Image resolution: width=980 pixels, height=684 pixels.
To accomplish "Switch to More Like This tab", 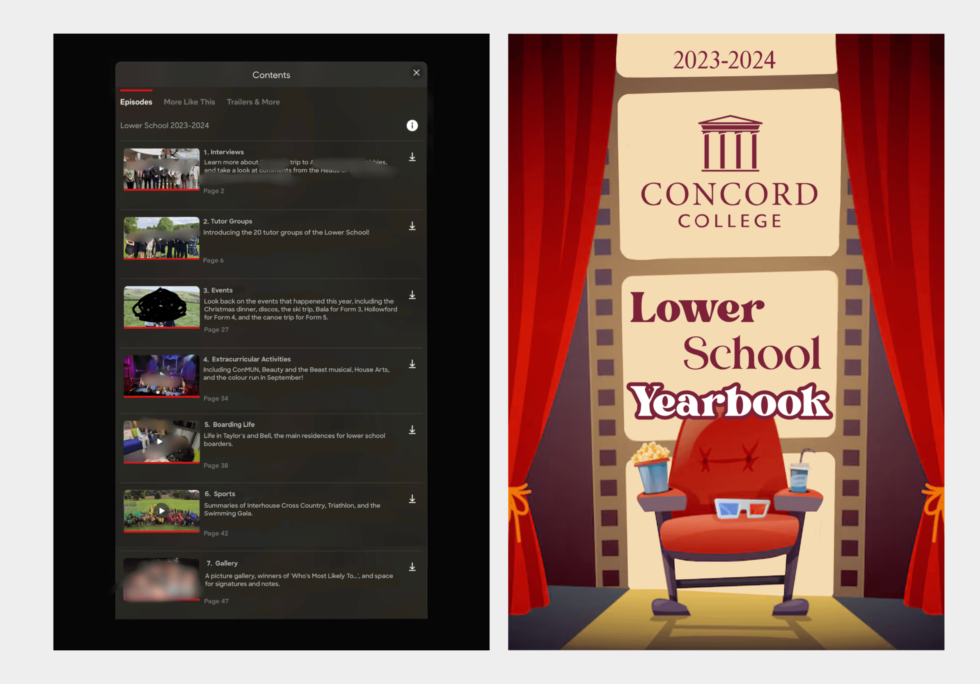I will point(189,102).
